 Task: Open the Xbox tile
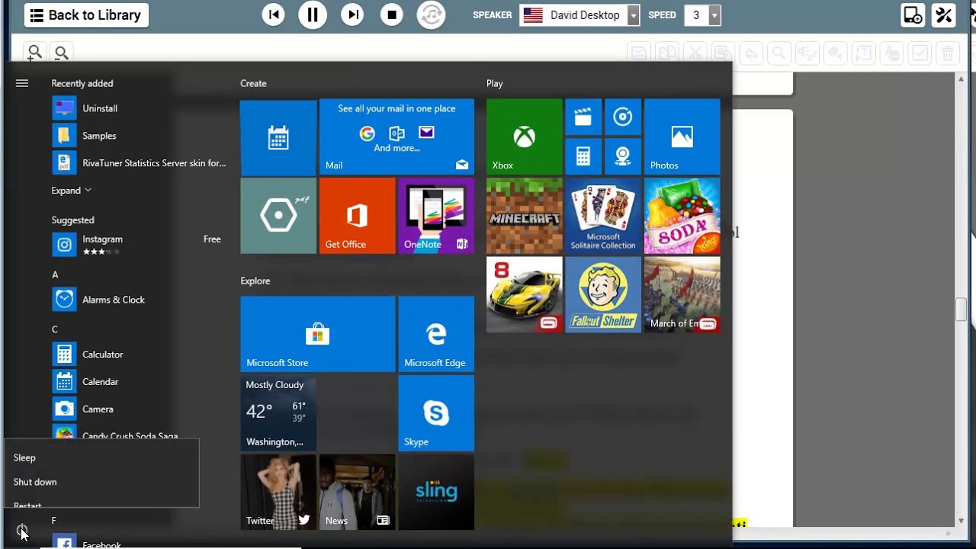click(x=525, y=137)
